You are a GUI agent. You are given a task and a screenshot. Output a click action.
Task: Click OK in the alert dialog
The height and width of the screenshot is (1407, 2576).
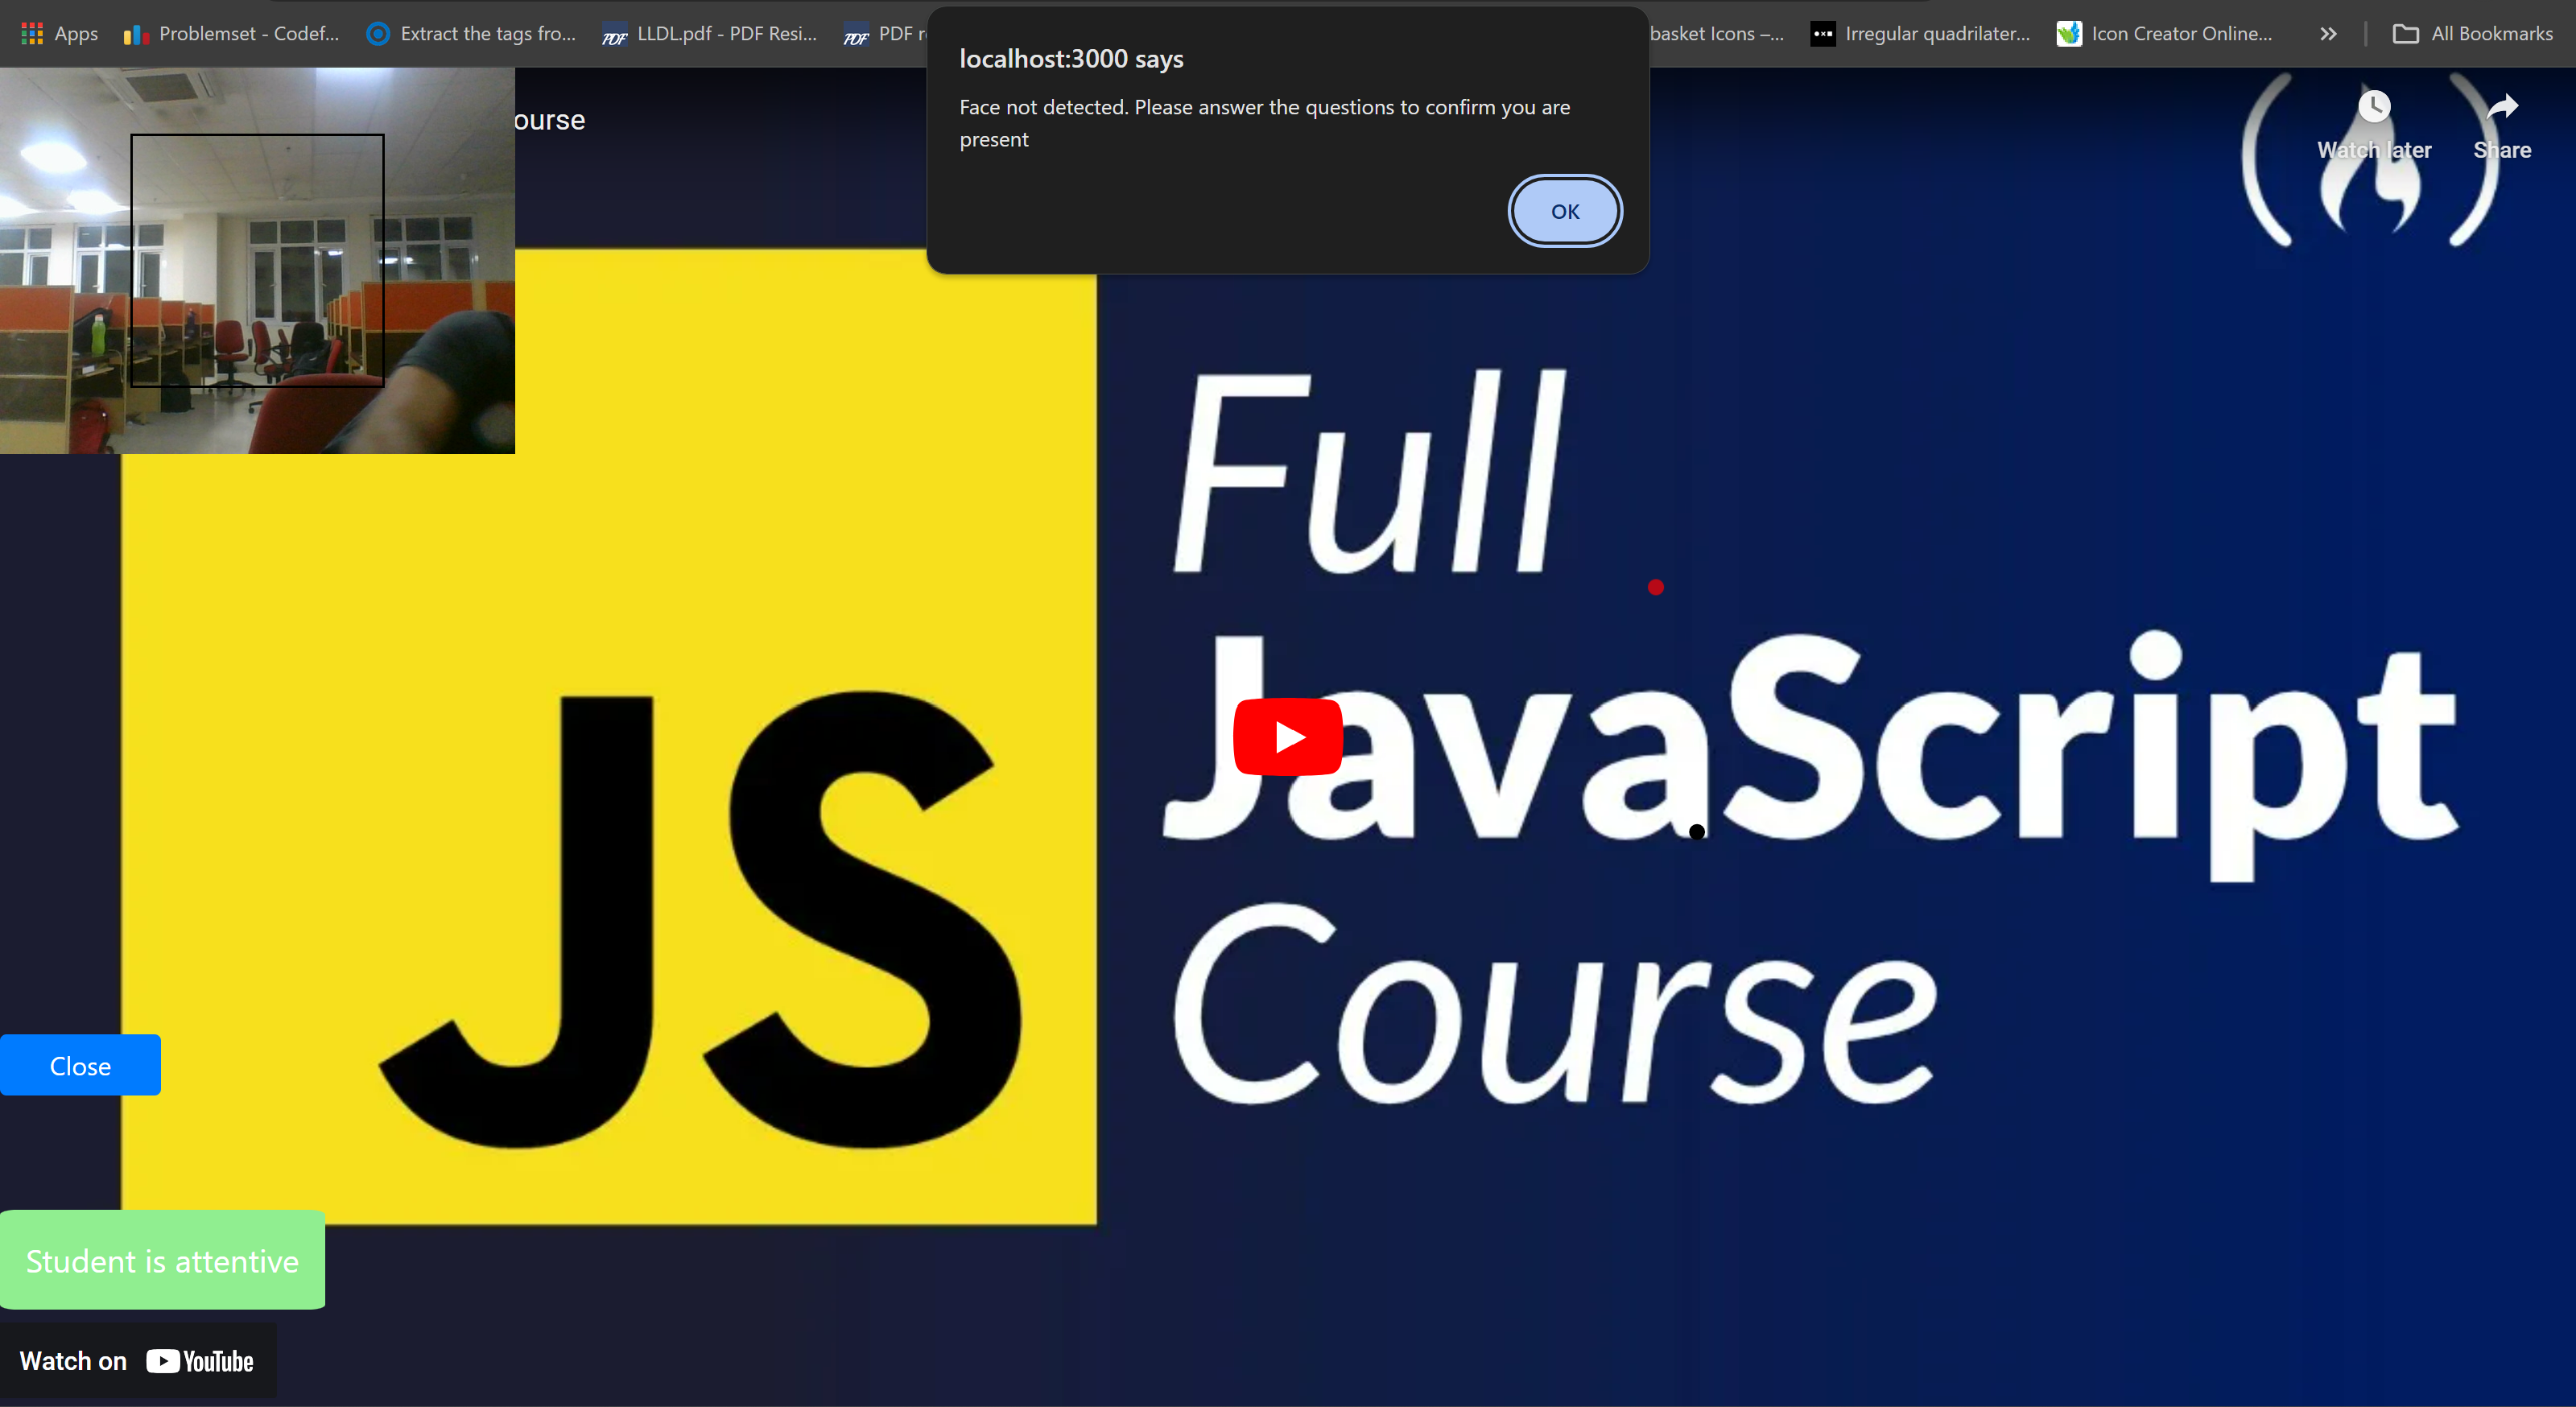1564,211
